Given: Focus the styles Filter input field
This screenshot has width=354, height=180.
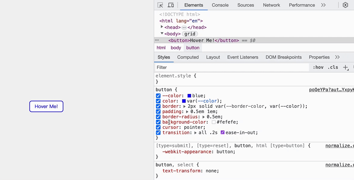Looking at the screenshot, I should coord(232,67).
